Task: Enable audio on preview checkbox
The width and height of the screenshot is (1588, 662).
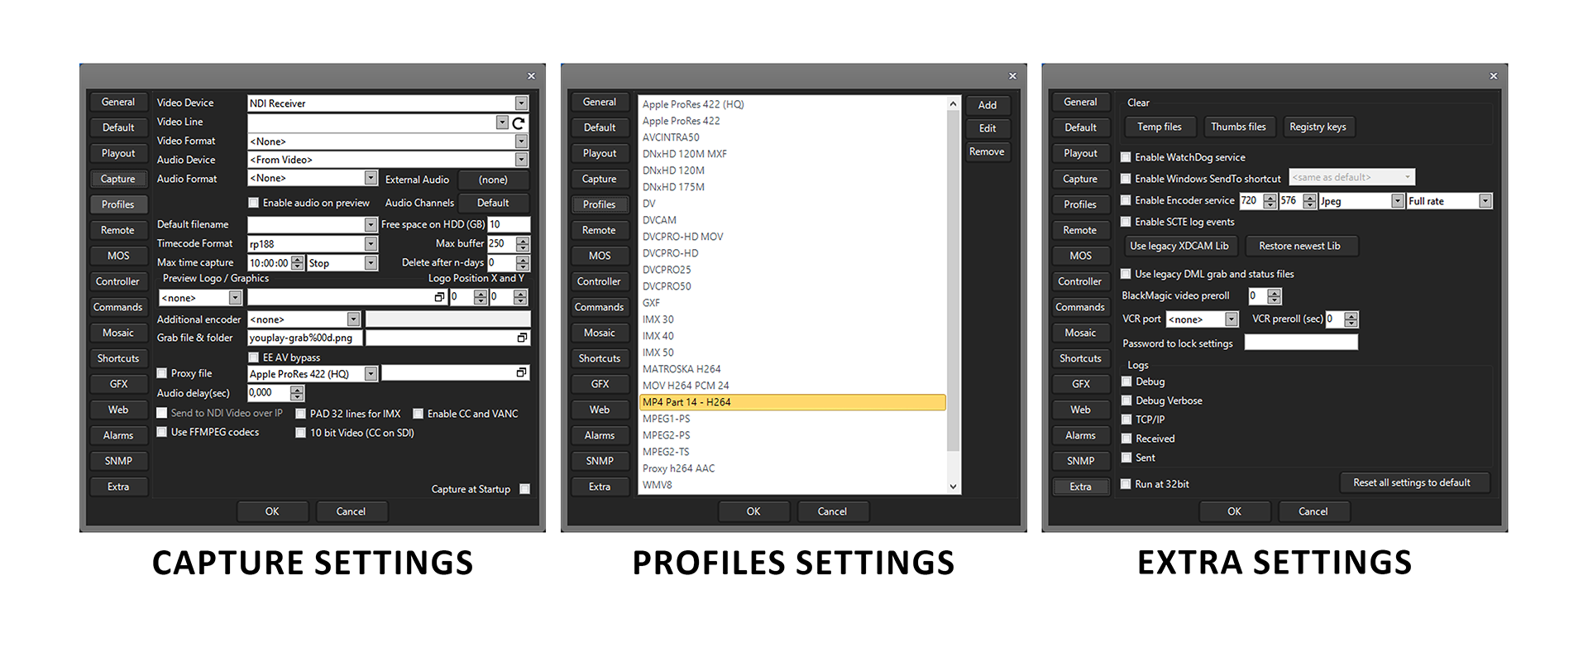Action: click(254, 203)
